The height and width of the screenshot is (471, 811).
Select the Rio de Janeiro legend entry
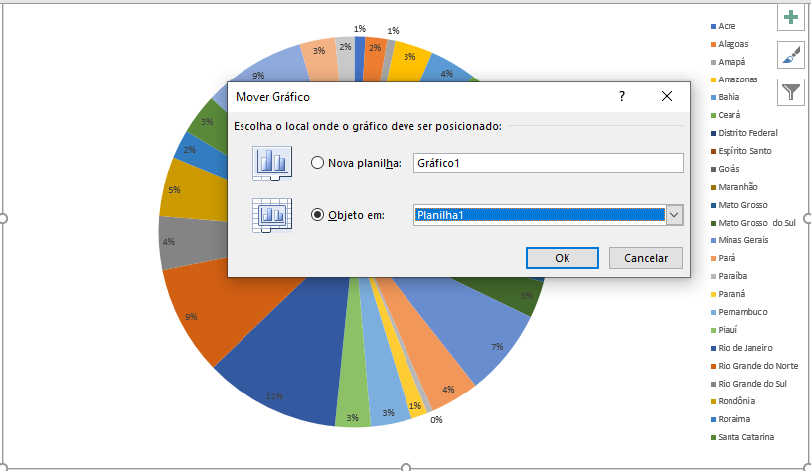(x=745, y=348)
